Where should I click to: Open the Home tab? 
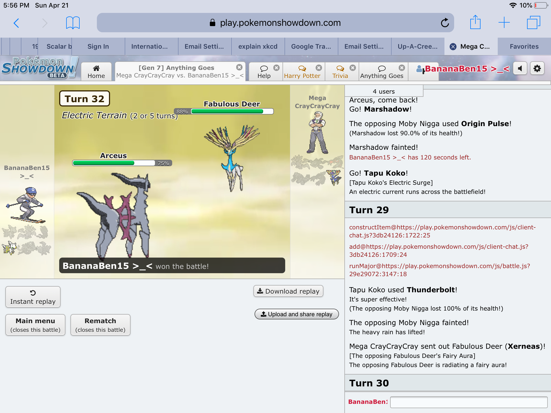pos(96,72)
